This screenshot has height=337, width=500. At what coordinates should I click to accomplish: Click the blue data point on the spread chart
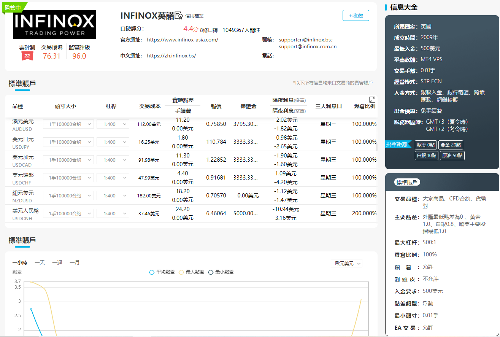[31, 309]
